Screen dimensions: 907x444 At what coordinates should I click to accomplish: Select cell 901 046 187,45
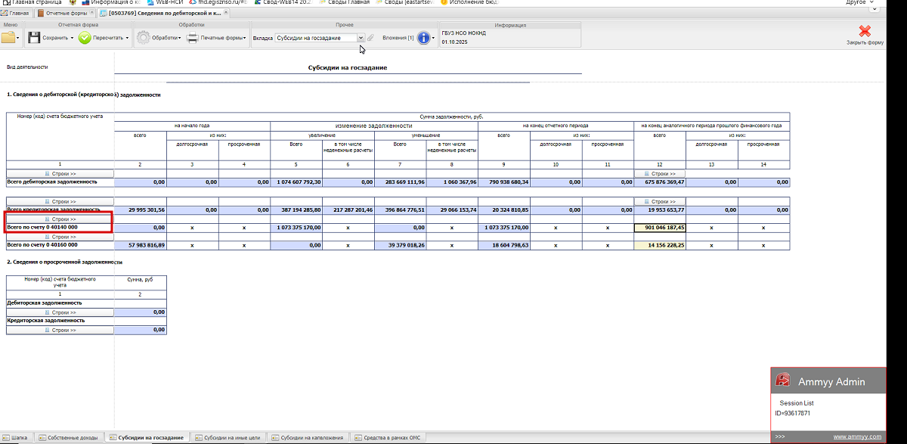(660, 227)
